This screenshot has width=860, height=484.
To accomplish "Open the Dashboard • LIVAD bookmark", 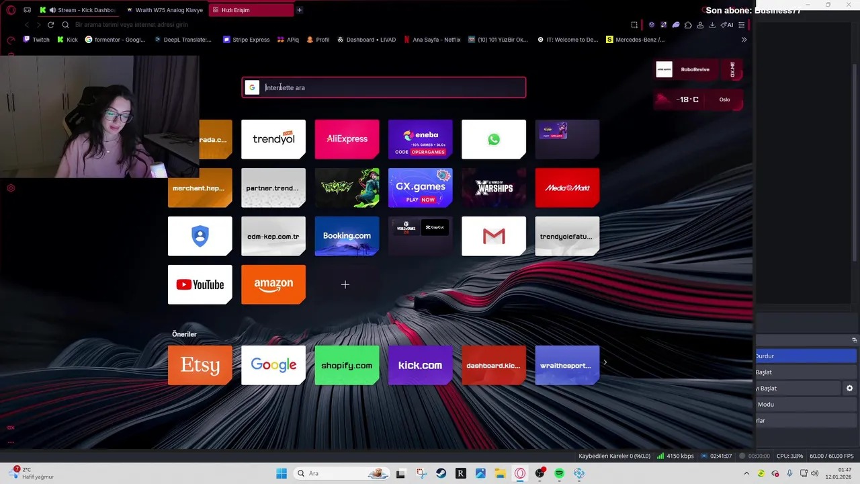I will (x=367, y=40).
